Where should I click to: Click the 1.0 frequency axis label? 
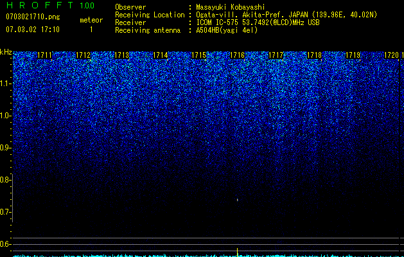pos(4,116)
